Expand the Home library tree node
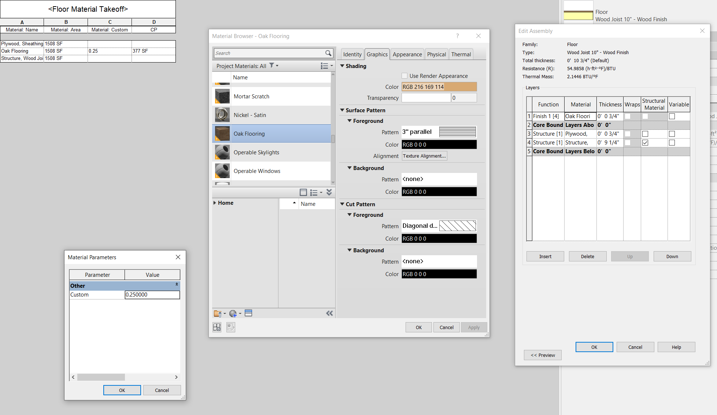Image resolution: width=717 pixels, height=415 pixels. tap(215, 203)
